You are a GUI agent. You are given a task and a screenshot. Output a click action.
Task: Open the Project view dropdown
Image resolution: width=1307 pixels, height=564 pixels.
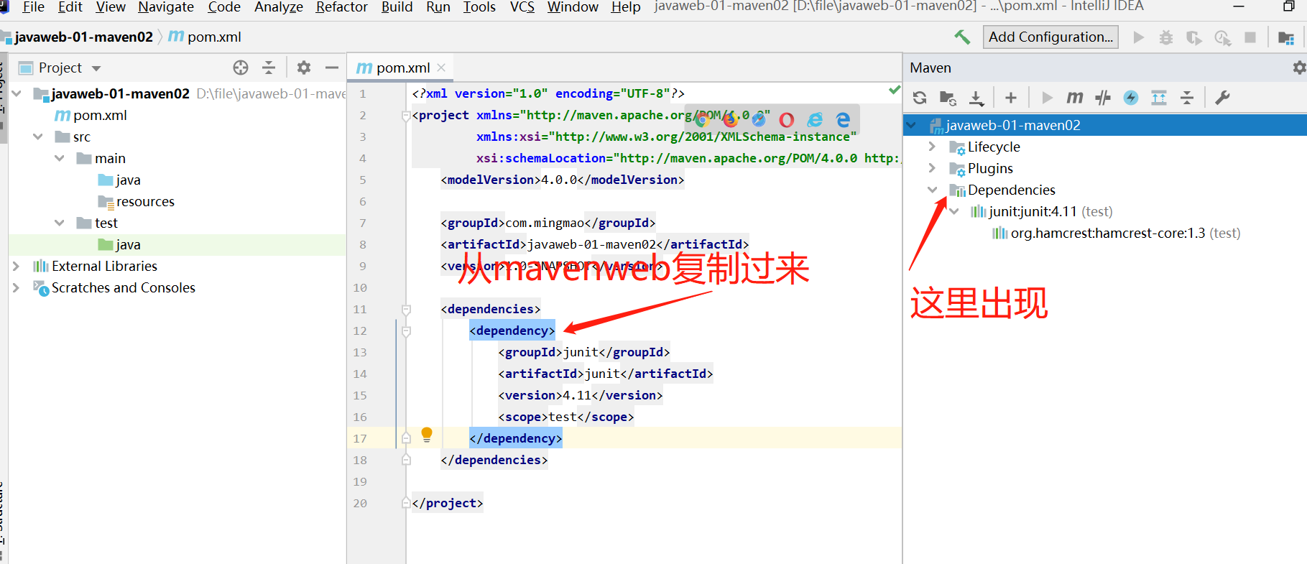[96, 68]
